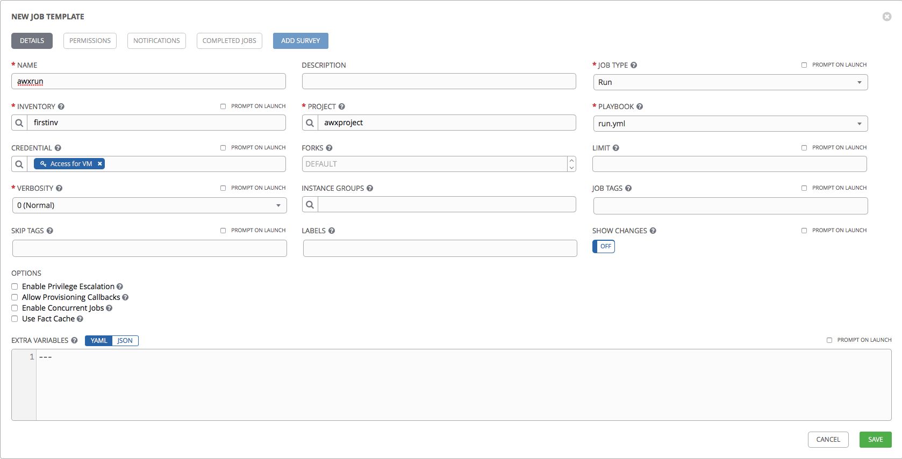Check Use Fact Cache option

[15, 319]
